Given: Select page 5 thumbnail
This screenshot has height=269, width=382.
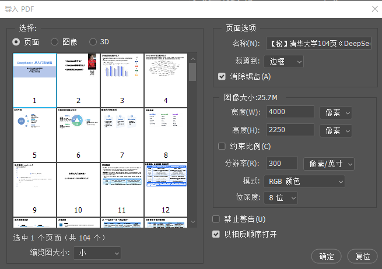Looking at the screenshot, I should point(34,135).
